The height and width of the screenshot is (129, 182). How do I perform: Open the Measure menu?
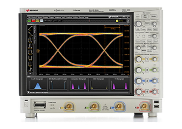click(58, 17)
